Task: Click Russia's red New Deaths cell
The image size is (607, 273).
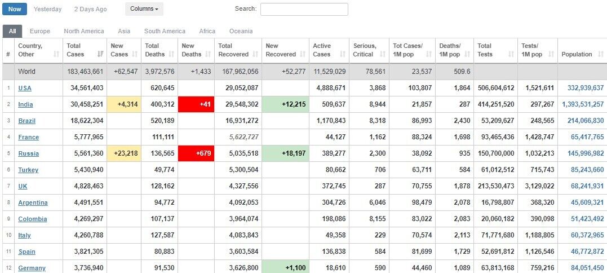Action: [x=196, y=153]
